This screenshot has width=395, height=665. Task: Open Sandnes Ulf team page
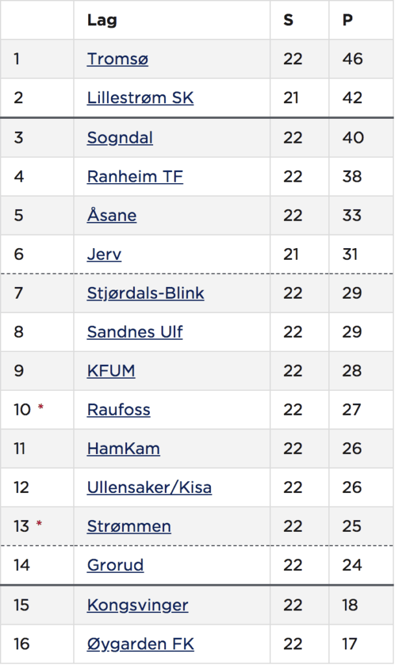(x=135, y=332)
